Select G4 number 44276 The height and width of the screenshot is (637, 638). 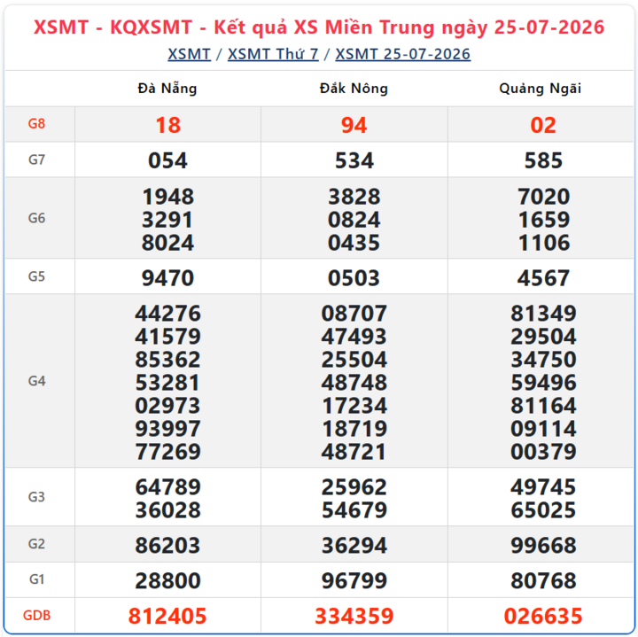tap(168, 314)
